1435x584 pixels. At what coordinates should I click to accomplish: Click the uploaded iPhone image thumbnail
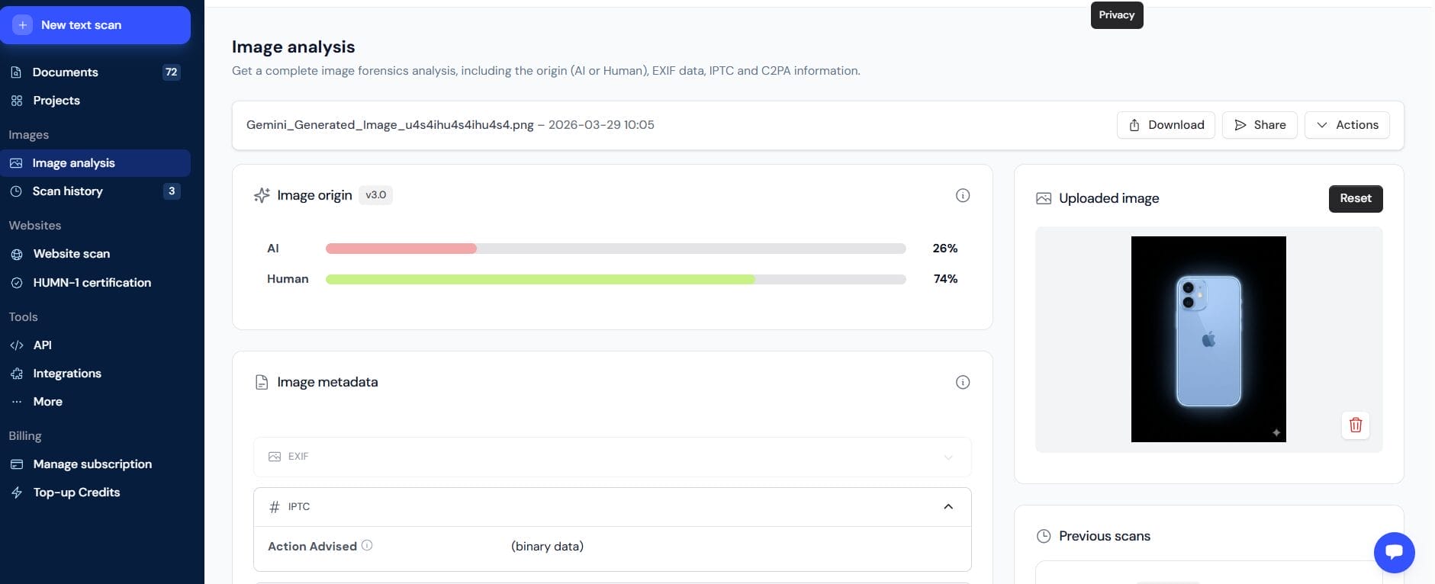click(1208, 339)
